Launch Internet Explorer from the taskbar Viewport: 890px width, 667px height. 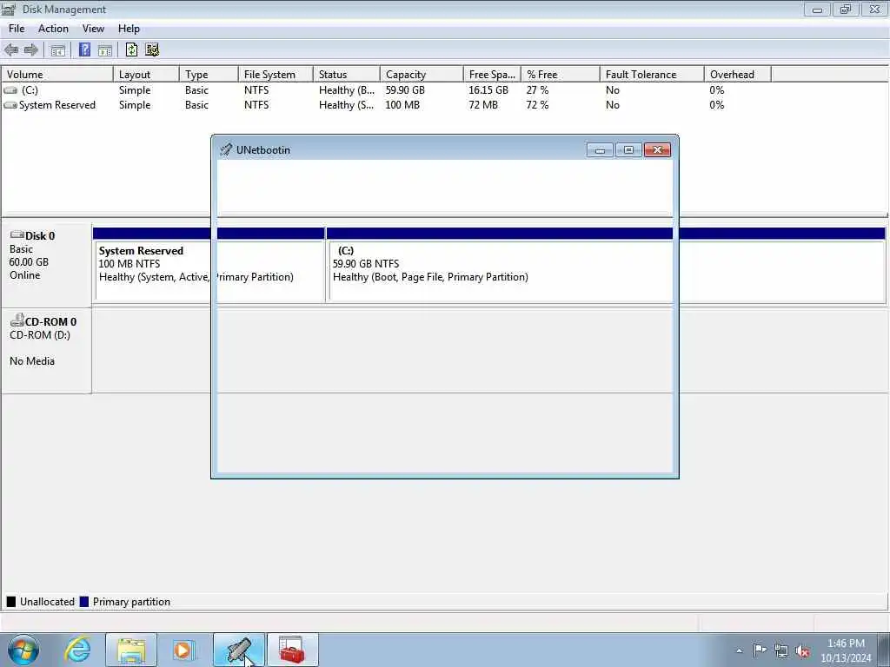pyautogui.click(x=77, y=650)
